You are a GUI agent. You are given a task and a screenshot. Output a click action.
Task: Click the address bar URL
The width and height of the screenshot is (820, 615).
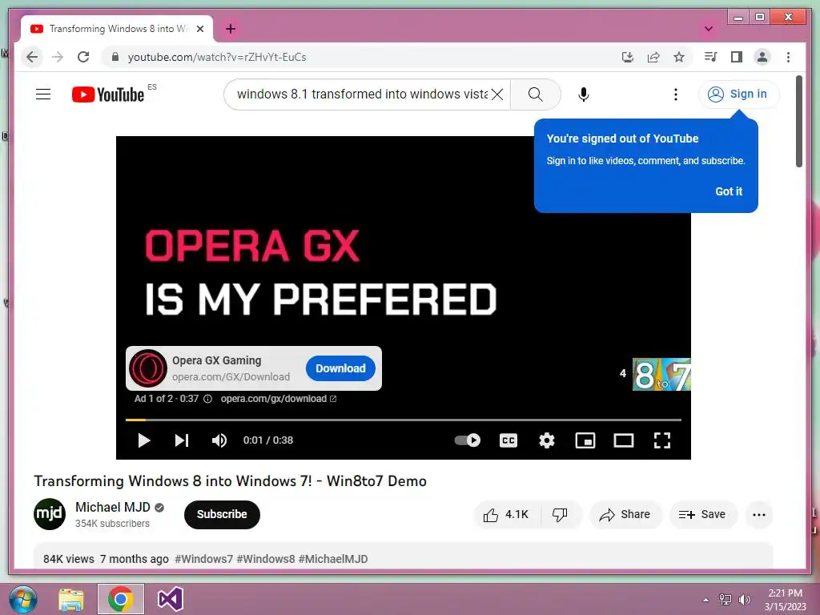[217, 57]
